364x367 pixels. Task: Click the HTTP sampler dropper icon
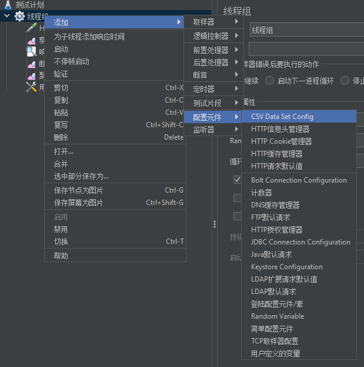click(31, 28)
